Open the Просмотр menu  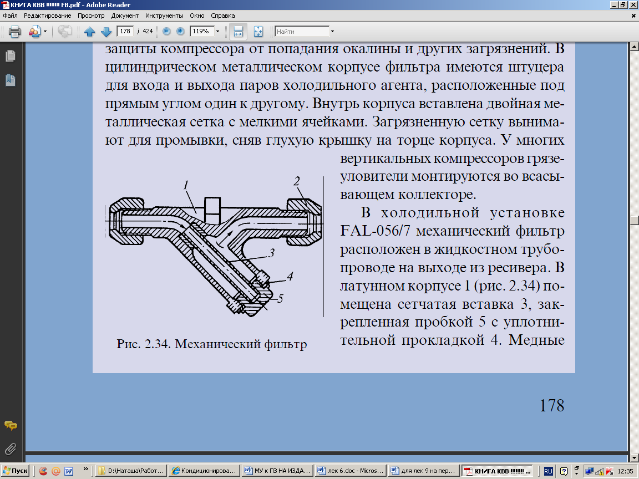click(x=91, y=16)
